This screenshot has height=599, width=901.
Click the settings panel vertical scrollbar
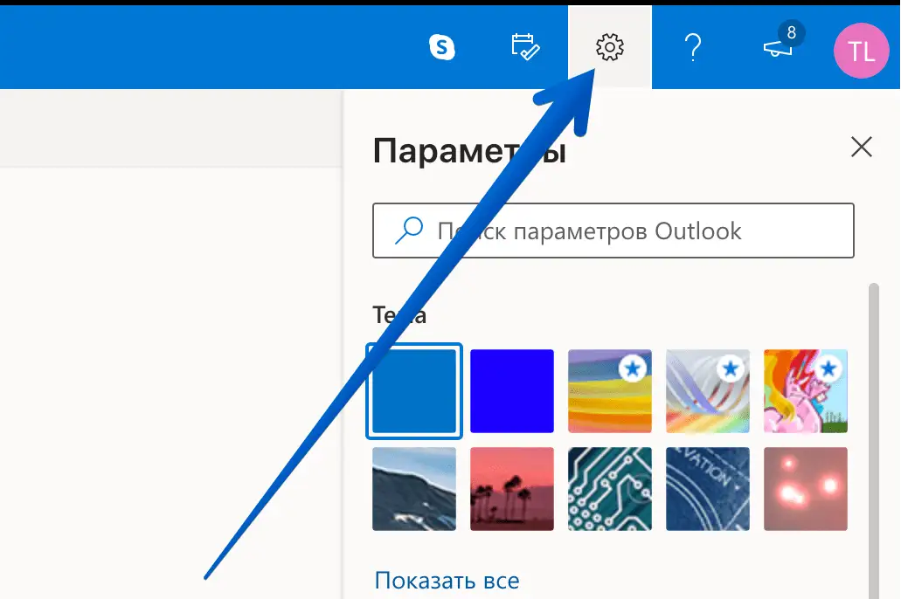[874, 441]
